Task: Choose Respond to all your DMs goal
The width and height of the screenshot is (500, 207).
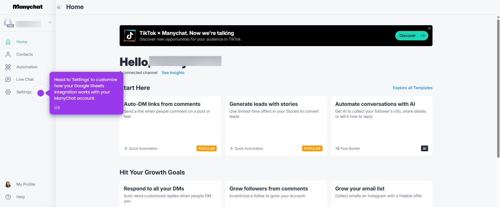Action: [170, 194]
